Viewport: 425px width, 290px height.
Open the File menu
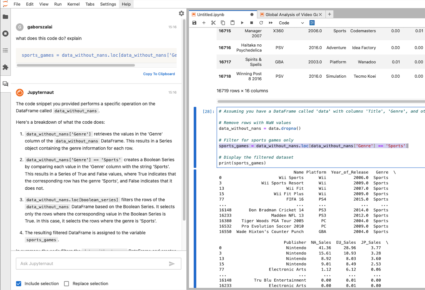coord(17,4)
